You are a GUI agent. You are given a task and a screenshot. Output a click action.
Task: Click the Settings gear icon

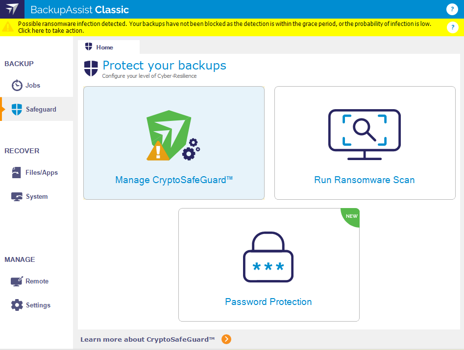click(x=17, y=305)
